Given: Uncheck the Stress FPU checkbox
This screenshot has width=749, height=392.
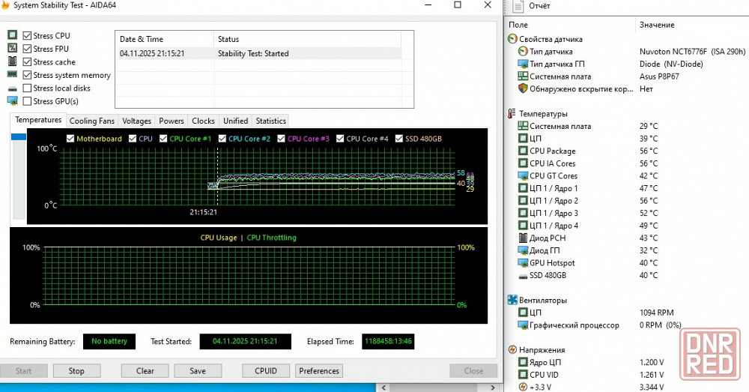Looking at the screenshot, I should (x=27, y=49).
